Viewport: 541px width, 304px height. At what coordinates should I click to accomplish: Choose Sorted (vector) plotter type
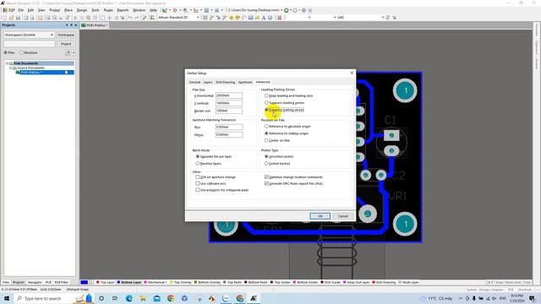pyautogui.click(x=266, y=163)
